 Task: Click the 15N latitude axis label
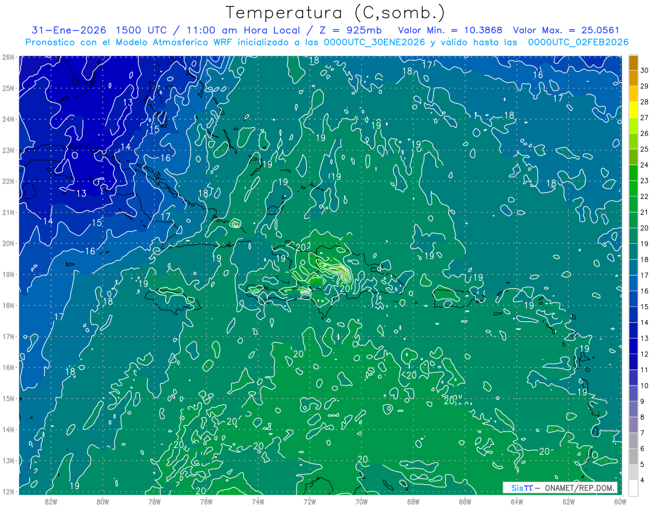pyautogui.click(x=8, y=399)
